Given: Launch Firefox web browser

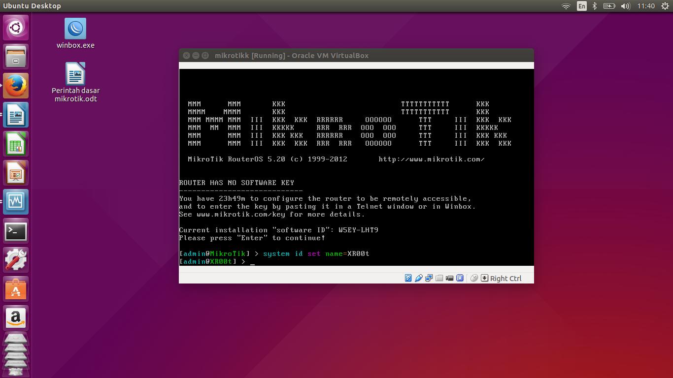Looking at the screenshot, I should coord(16,86).
